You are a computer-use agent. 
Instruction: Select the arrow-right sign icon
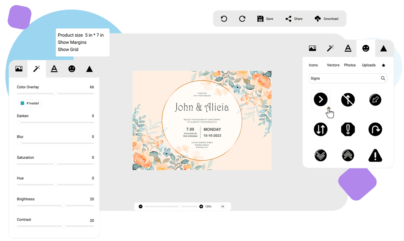pos(321,99)
